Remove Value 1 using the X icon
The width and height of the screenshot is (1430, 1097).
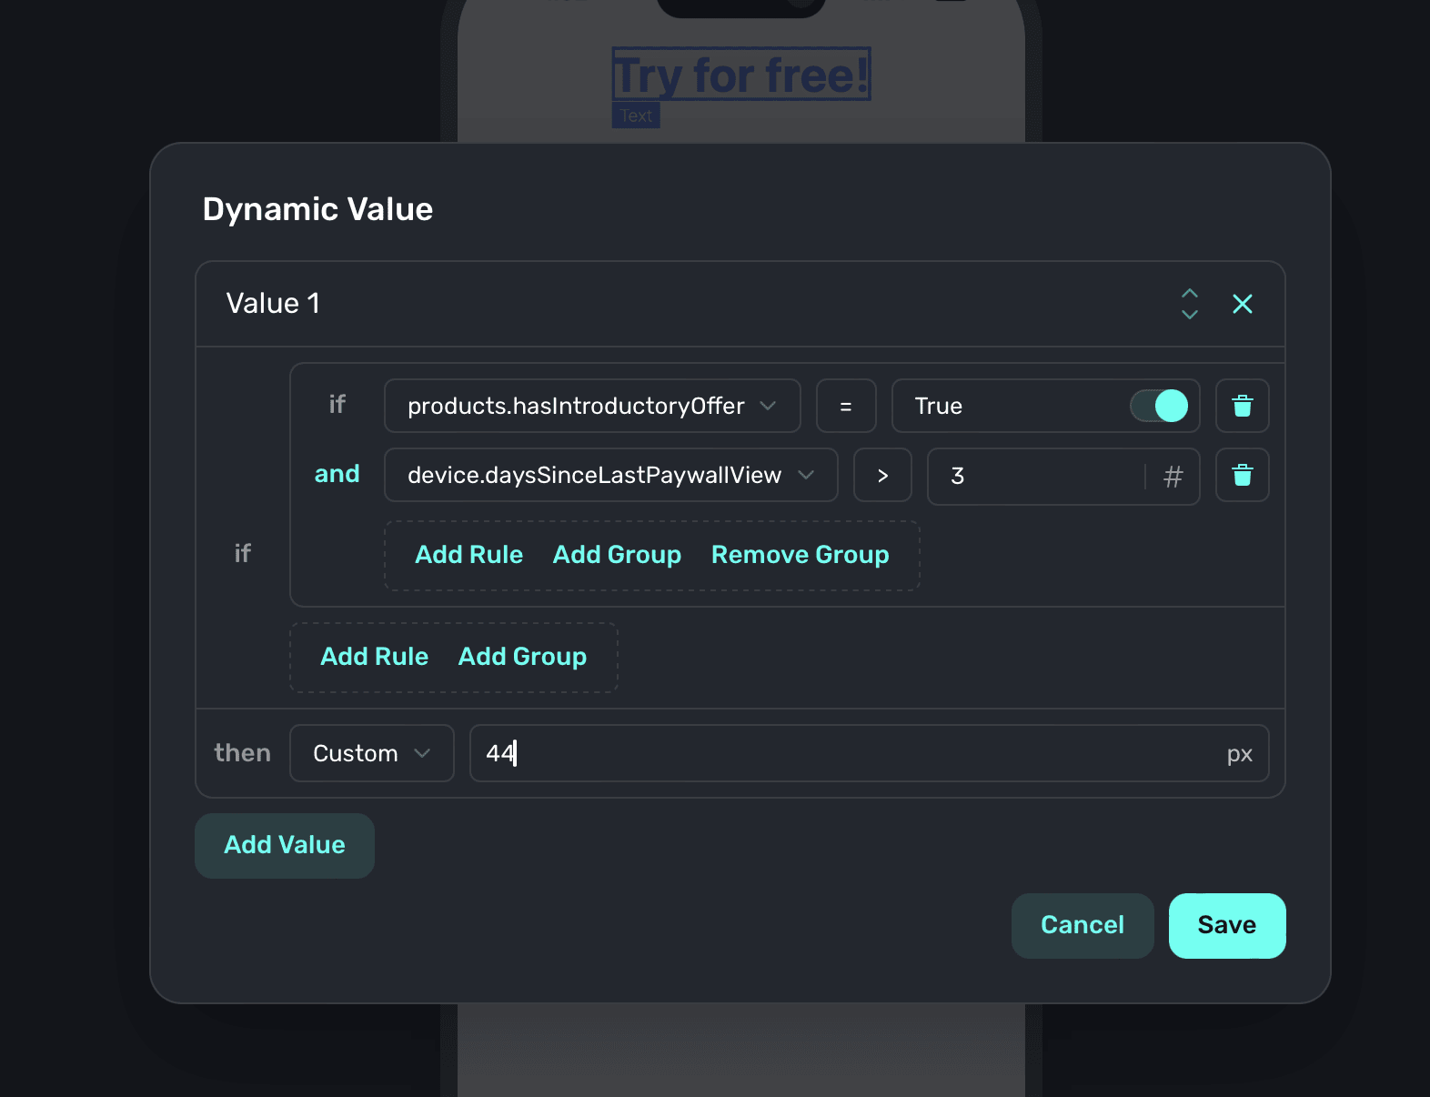coord(1242,304)
